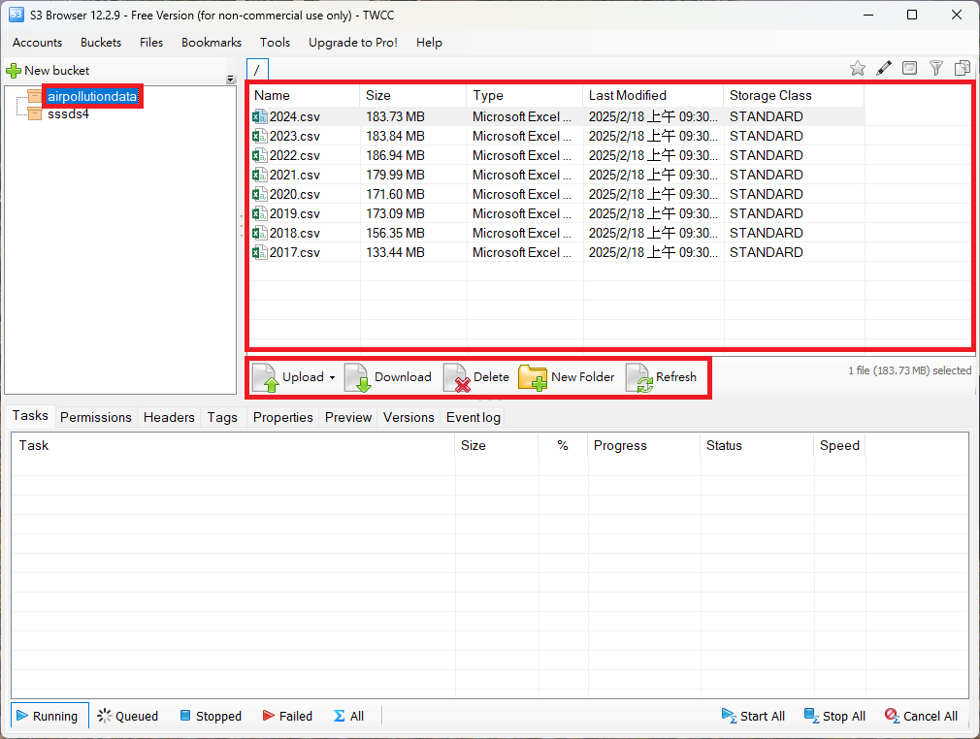Screen dimensions: 980x739
Task: Click the Upload file icon
Action: 265,378
